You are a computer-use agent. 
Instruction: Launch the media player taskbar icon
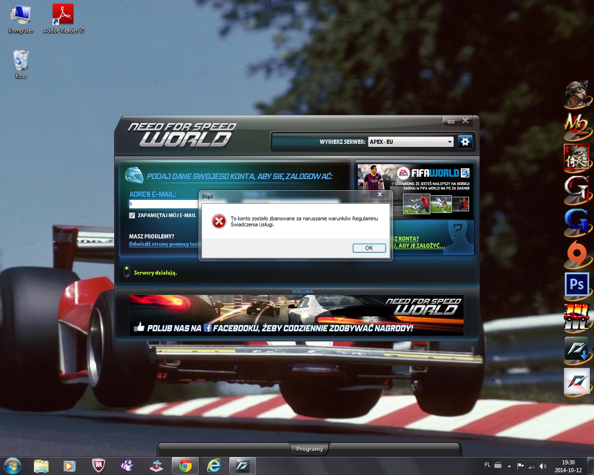(70, 466)
